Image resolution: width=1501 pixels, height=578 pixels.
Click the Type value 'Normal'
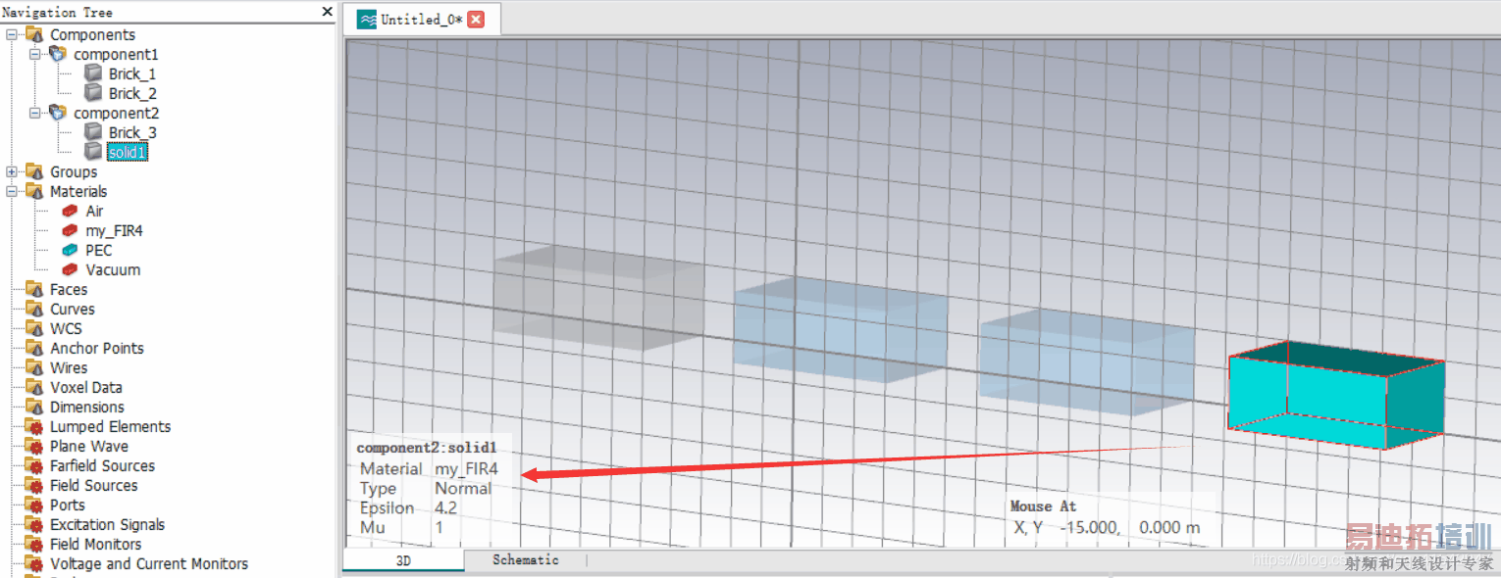463,489
